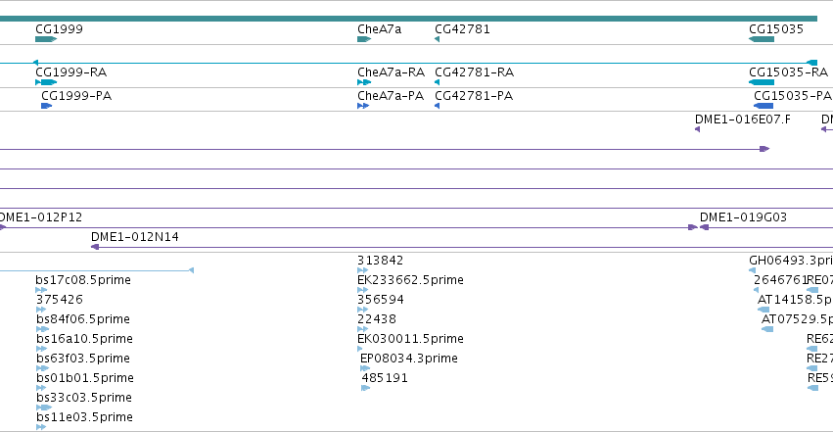Image resolution: width=833 pixels, height=432 pixels.
Task: Open CheA7a-RA transcript label
Action: point(391,72)
